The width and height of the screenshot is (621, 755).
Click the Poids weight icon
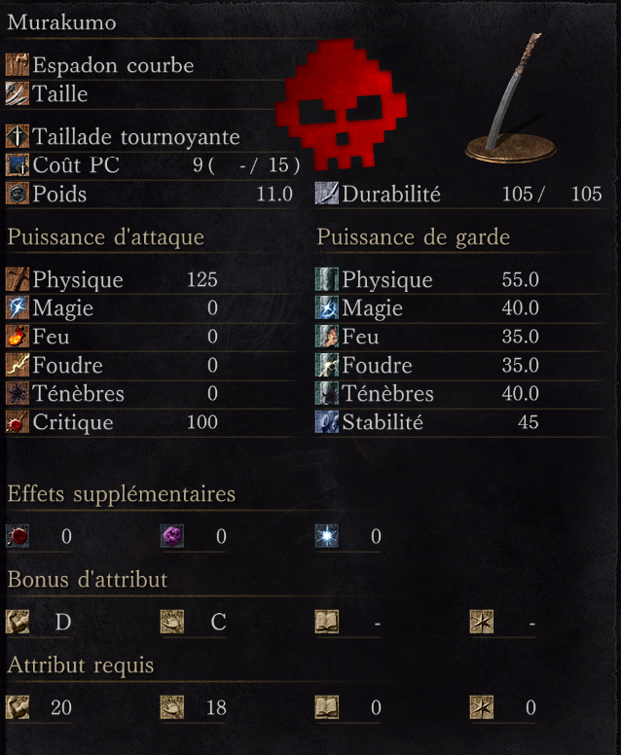click(18, 194)
